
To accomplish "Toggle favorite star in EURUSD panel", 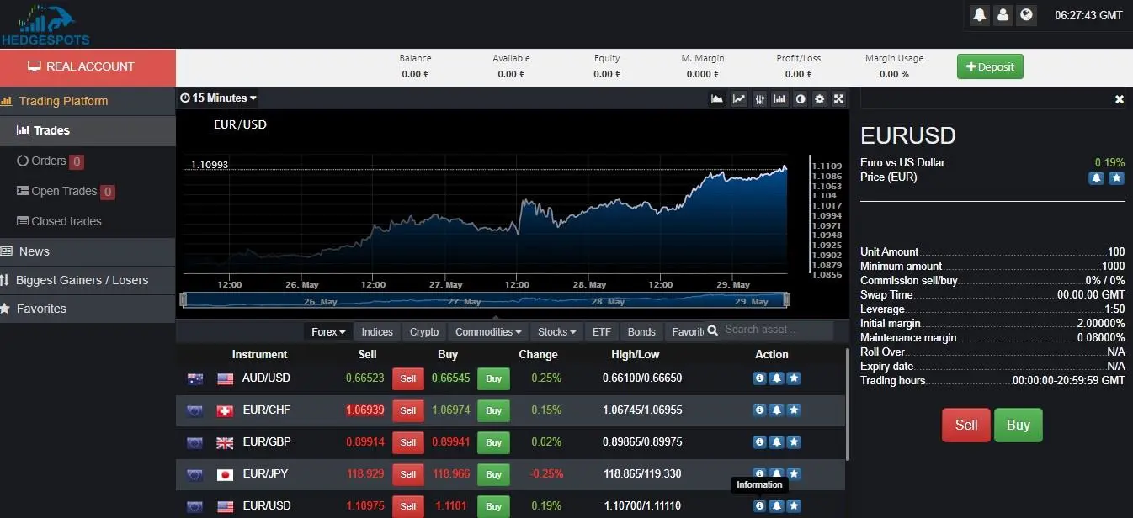I will click(x=1116, y=178).
